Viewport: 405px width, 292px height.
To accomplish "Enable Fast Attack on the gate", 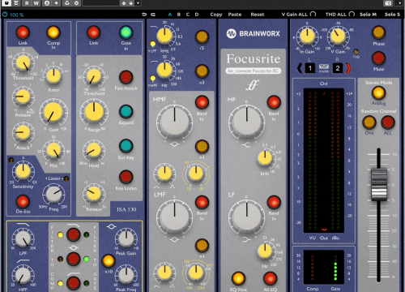I will pos(126,77).
